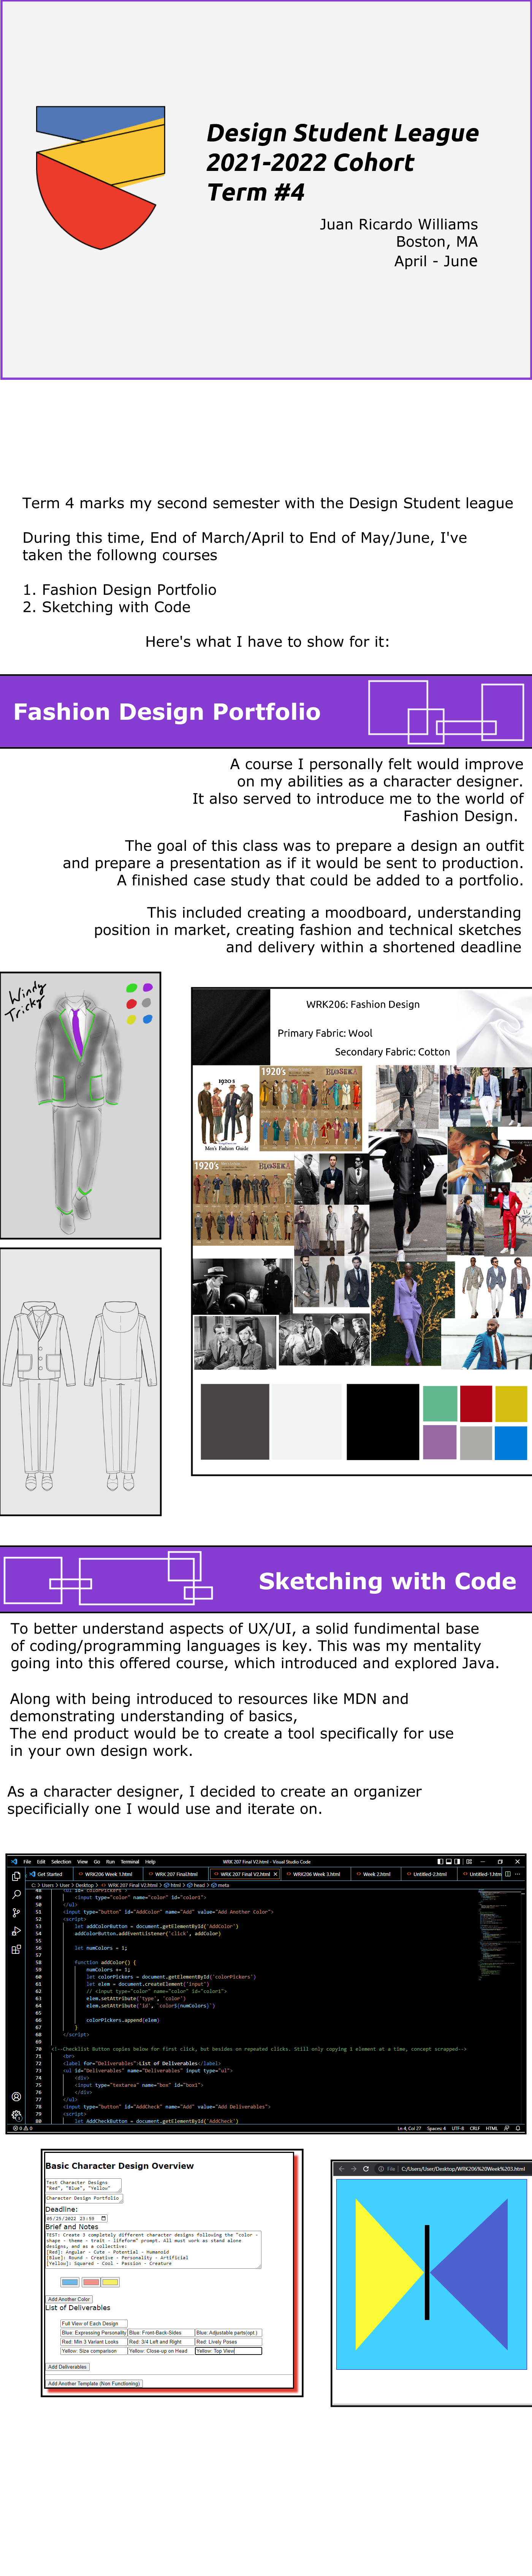532x2576 pixels.
Task: Click the Ln 4, Col 27 status entry
Action: click(x=409, y=2128)
